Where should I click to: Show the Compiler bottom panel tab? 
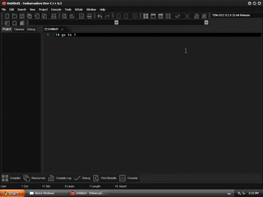pos(11,178)
